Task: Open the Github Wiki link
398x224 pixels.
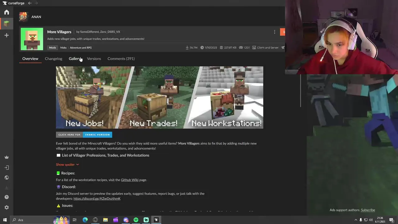Action: tap(130, 180)
